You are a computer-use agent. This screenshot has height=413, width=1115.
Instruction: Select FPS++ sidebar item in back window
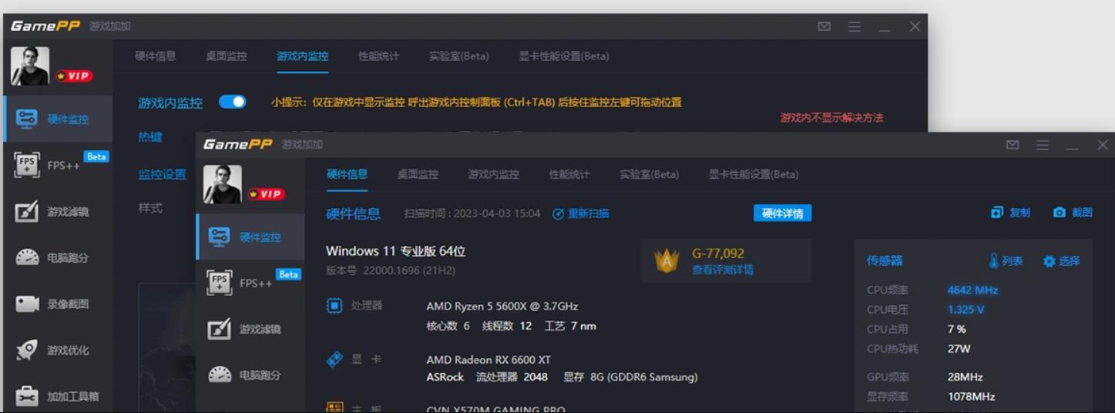(x=58, y=165)
